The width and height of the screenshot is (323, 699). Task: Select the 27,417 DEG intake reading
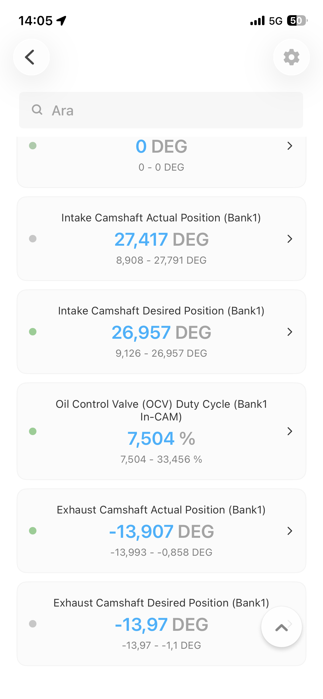(161, 239)
